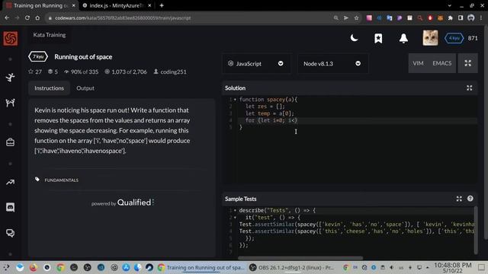Click the 871 honor score
Viewport: 488px width, 274px height.
pos(473,38)
